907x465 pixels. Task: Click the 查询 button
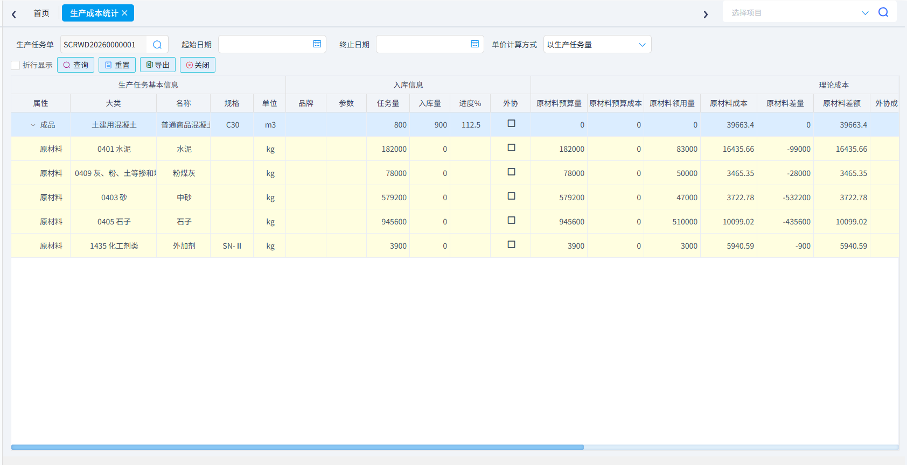point(76,65)
